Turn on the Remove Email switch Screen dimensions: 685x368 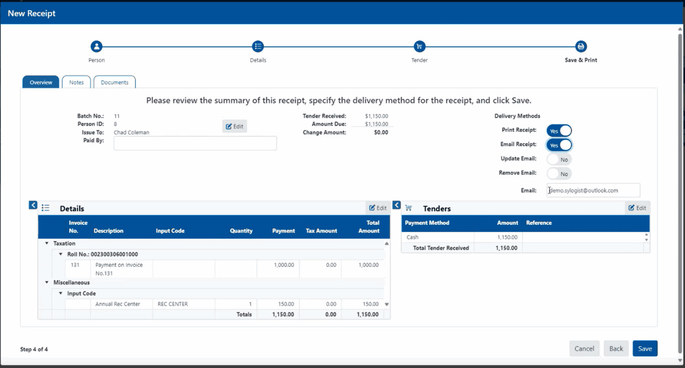[559, 174]
